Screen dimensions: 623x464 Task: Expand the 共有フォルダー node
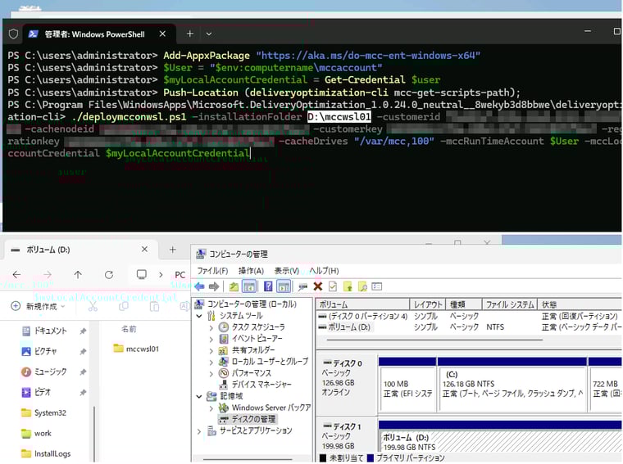211,350
